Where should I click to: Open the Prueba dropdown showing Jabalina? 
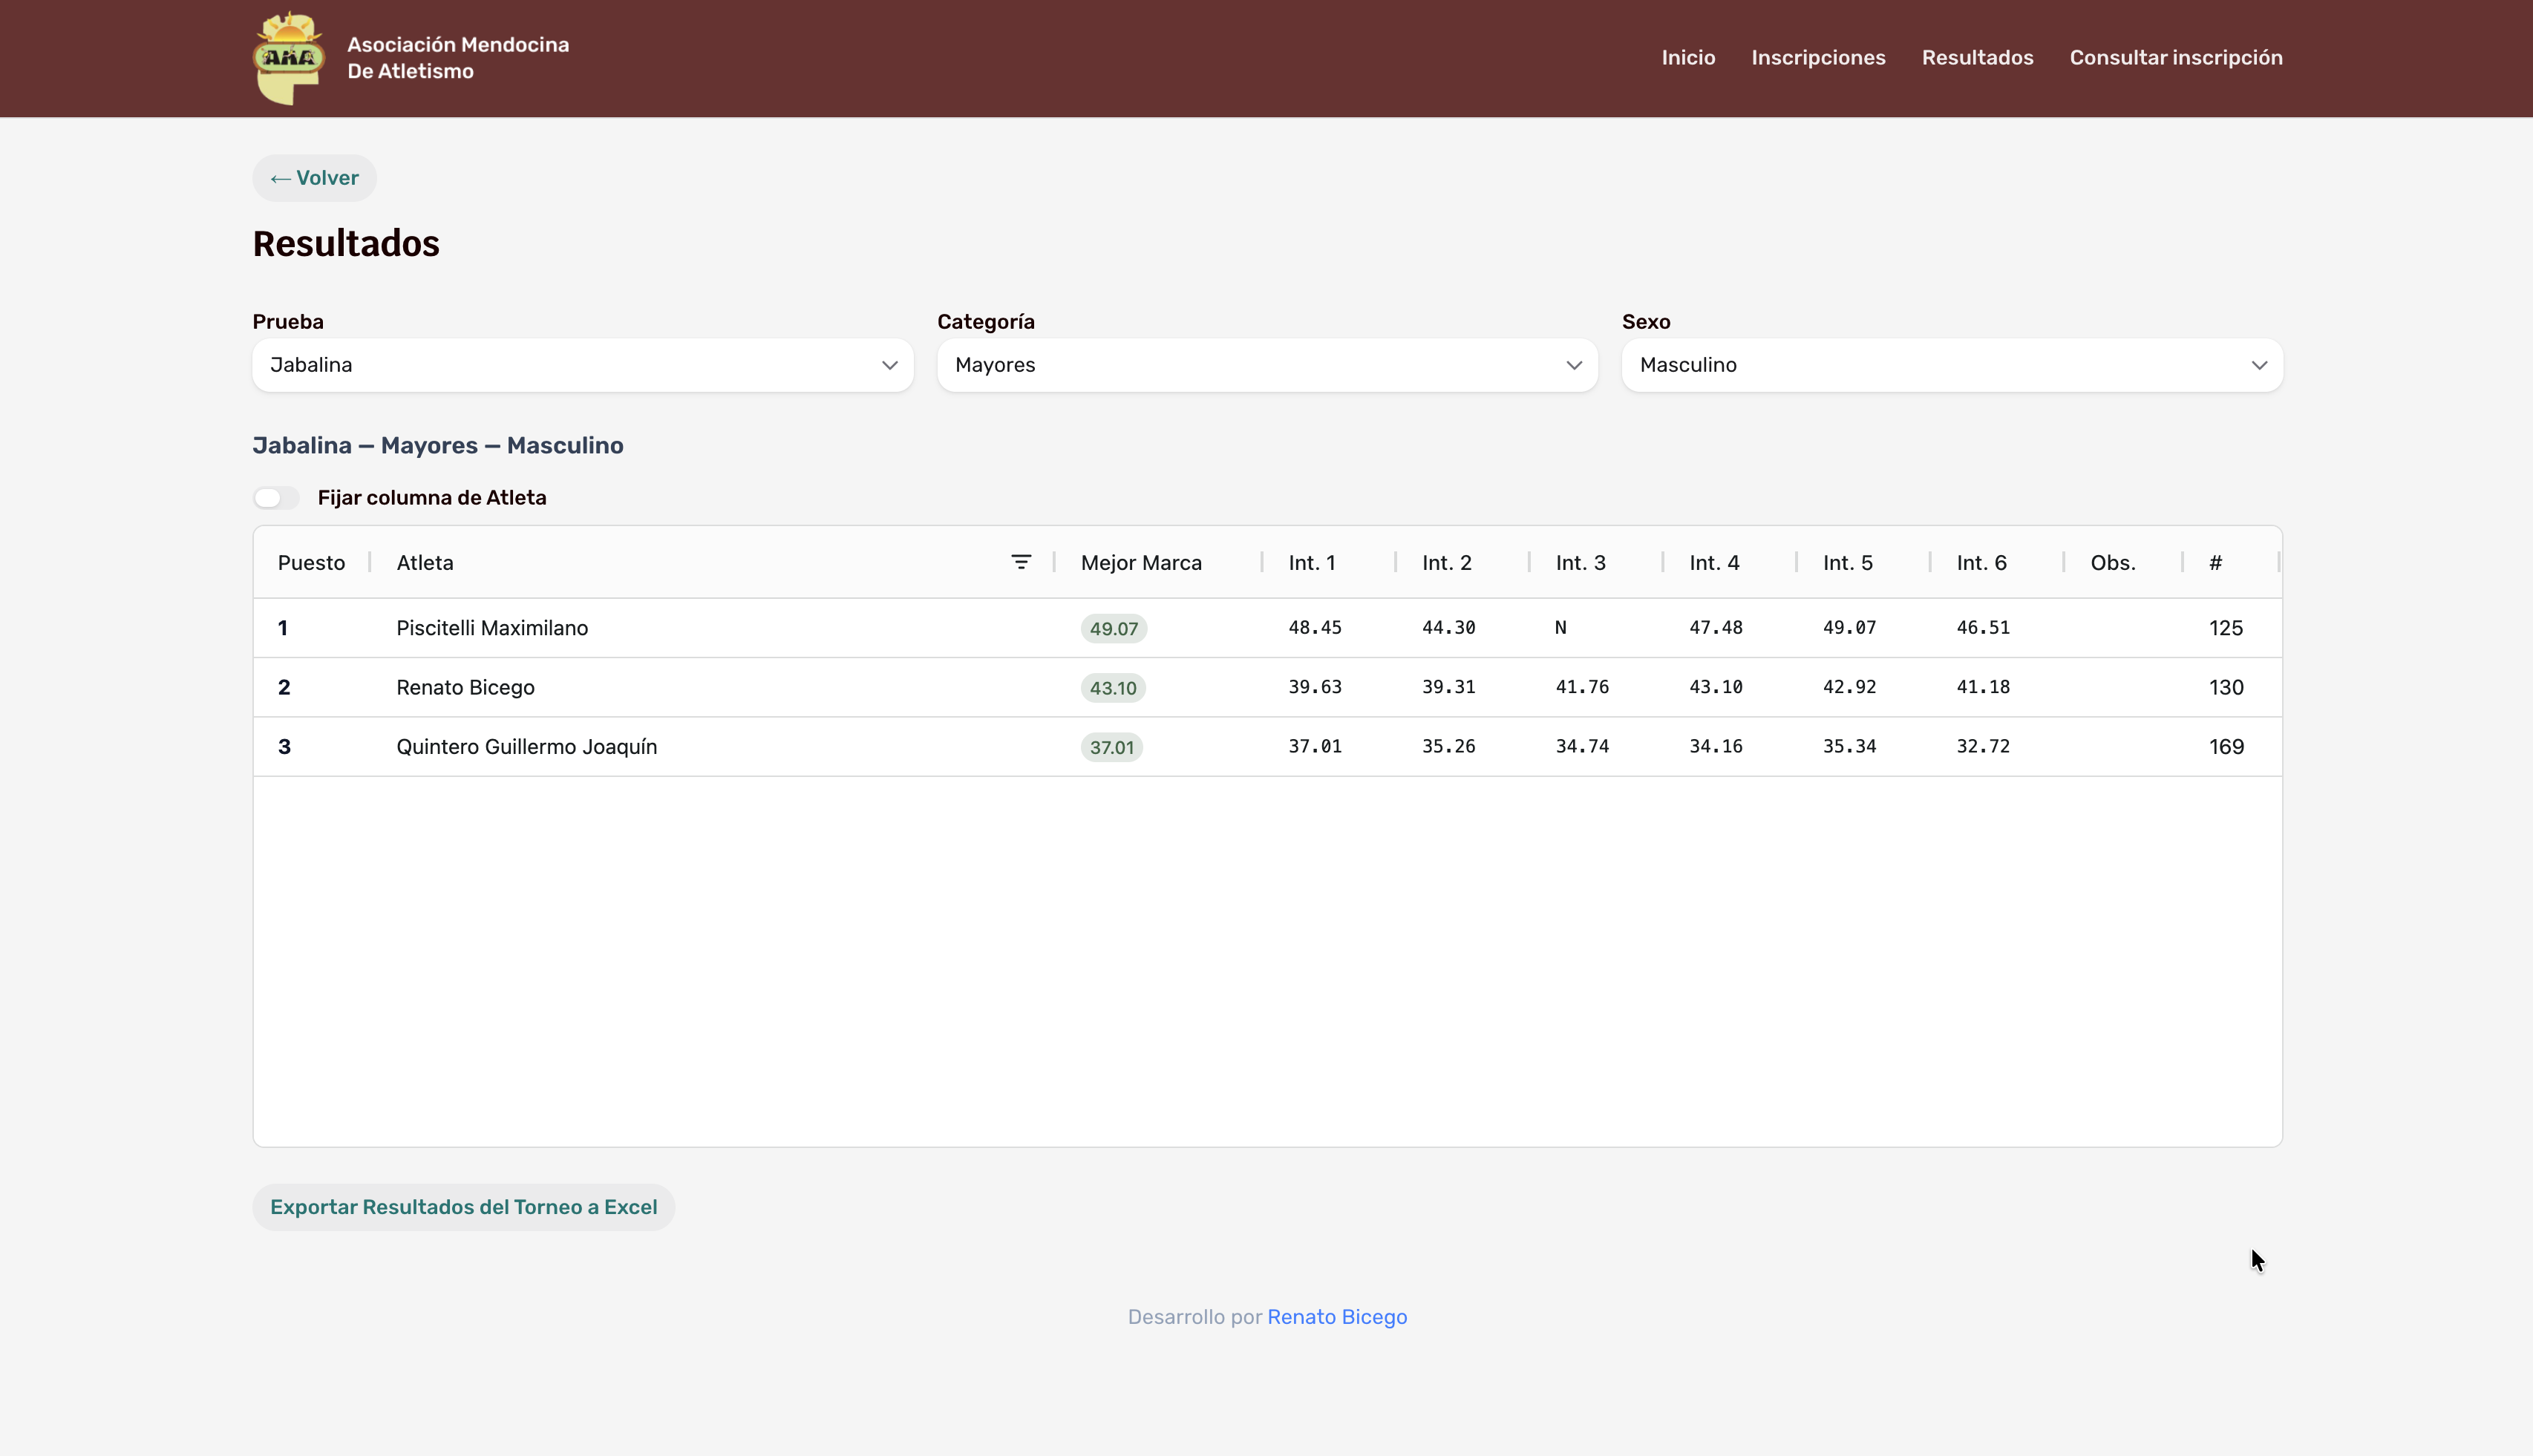582,365
